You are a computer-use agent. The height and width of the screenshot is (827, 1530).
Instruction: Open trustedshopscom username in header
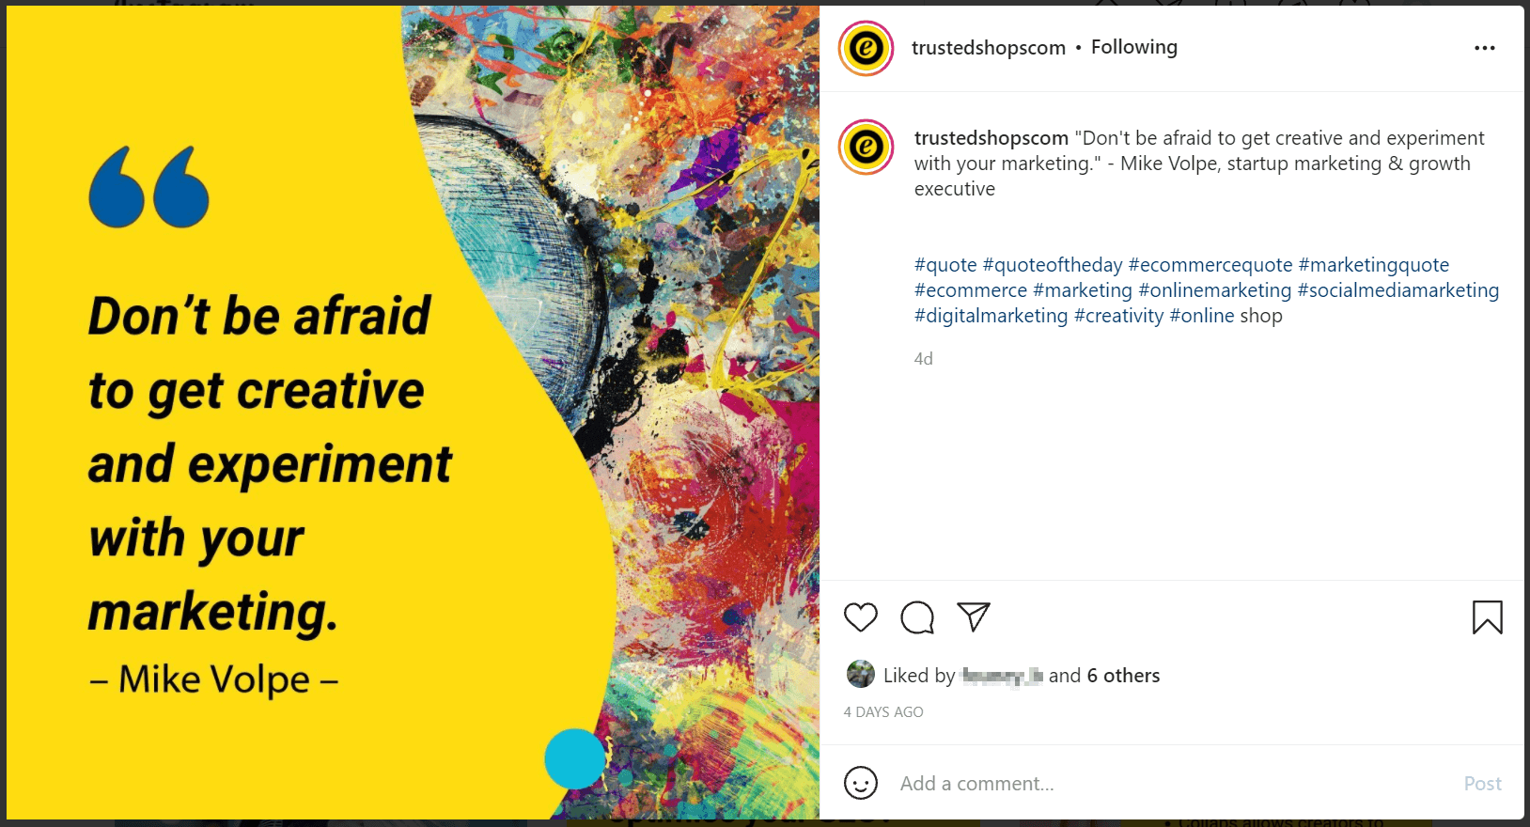(988, 48)
